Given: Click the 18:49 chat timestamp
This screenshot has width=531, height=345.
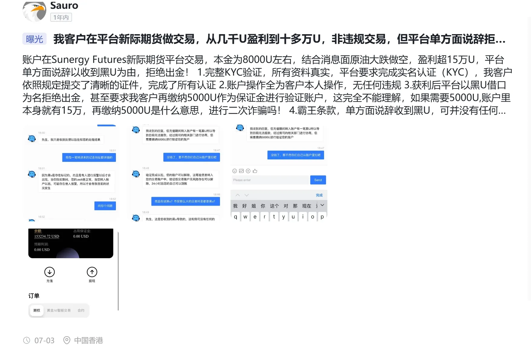Looking at the screenshot, I should pyautogui.click(x=146, y=212).
